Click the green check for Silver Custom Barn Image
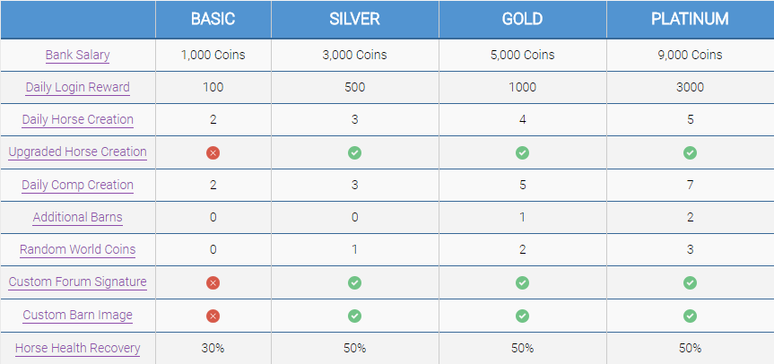The width and height of the screenshot is (774, 364). pos(354,316)
